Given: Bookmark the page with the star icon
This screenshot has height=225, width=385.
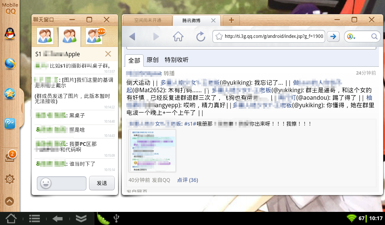Looking at the screenshot, I should [x=219, y=36].
